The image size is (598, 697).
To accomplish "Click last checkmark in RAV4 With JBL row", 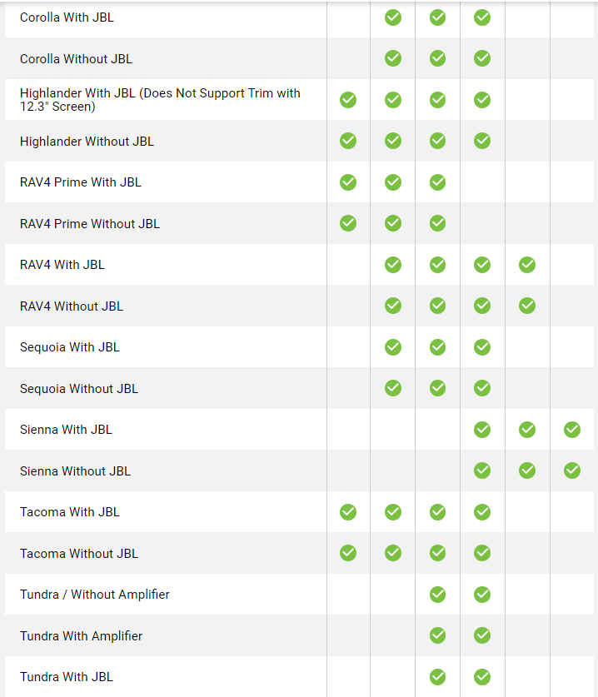I will tap(527, 265).
